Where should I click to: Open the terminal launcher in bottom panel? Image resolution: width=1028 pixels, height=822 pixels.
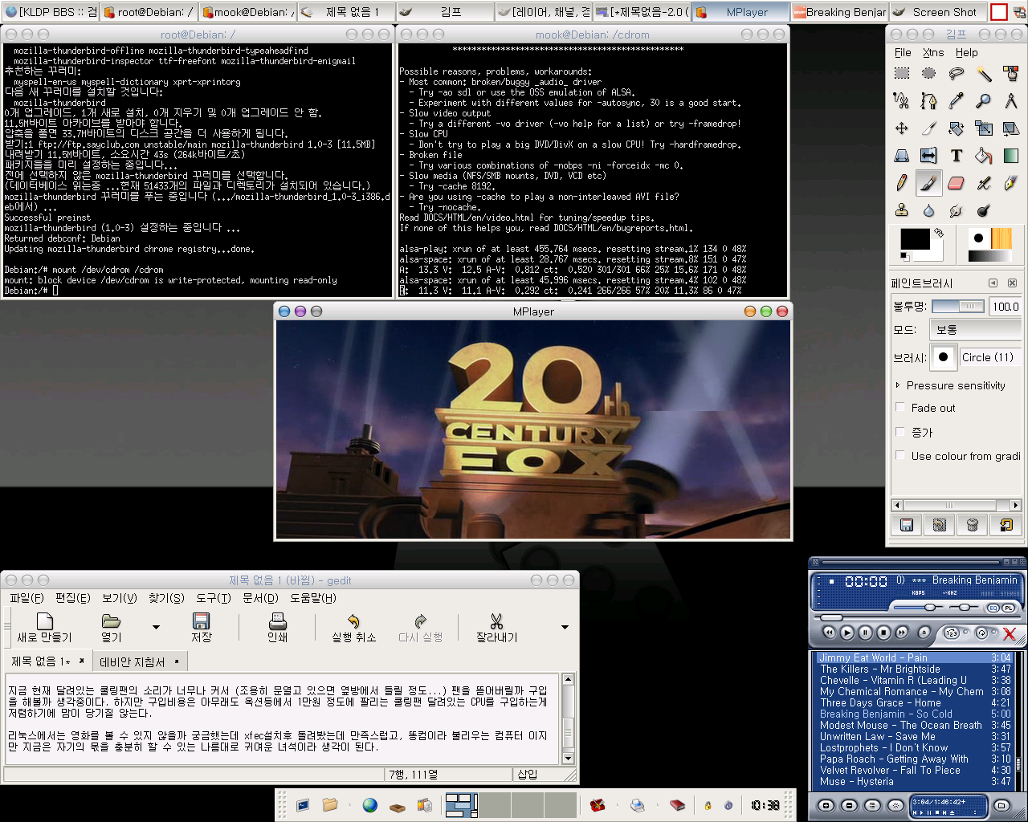303,804
